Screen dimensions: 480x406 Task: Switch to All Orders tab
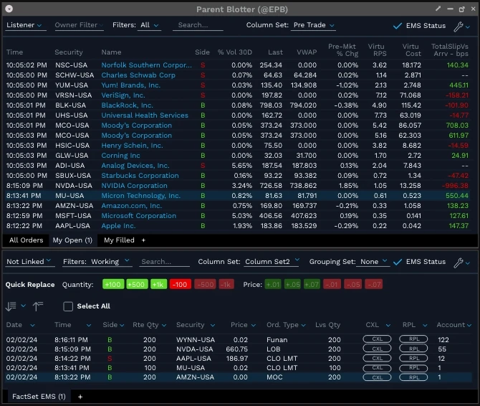26,240
